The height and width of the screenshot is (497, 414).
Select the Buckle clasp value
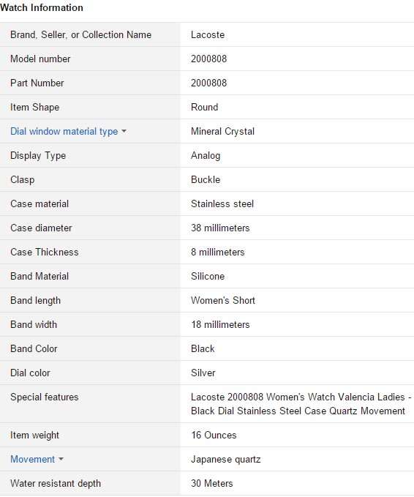click(206, 180)
